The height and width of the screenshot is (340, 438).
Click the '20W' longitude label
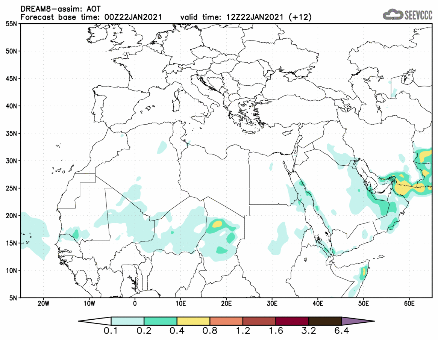(x=43, y=304)
